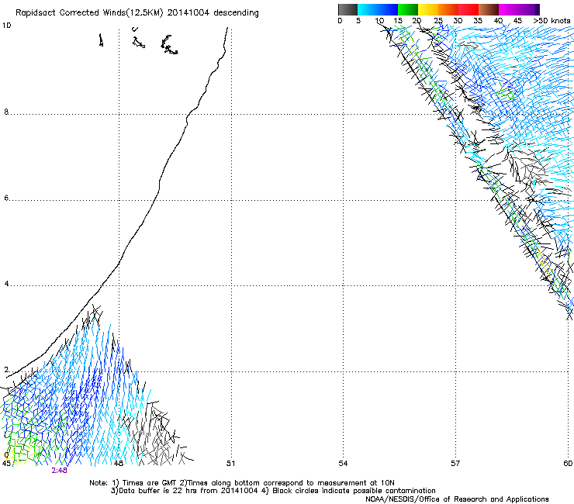Viewport: 574px width, 504px height.
Task: Click the chart title 'Rapidscat Corrected Winds(12.5KM)'
Action: [89, 13]
